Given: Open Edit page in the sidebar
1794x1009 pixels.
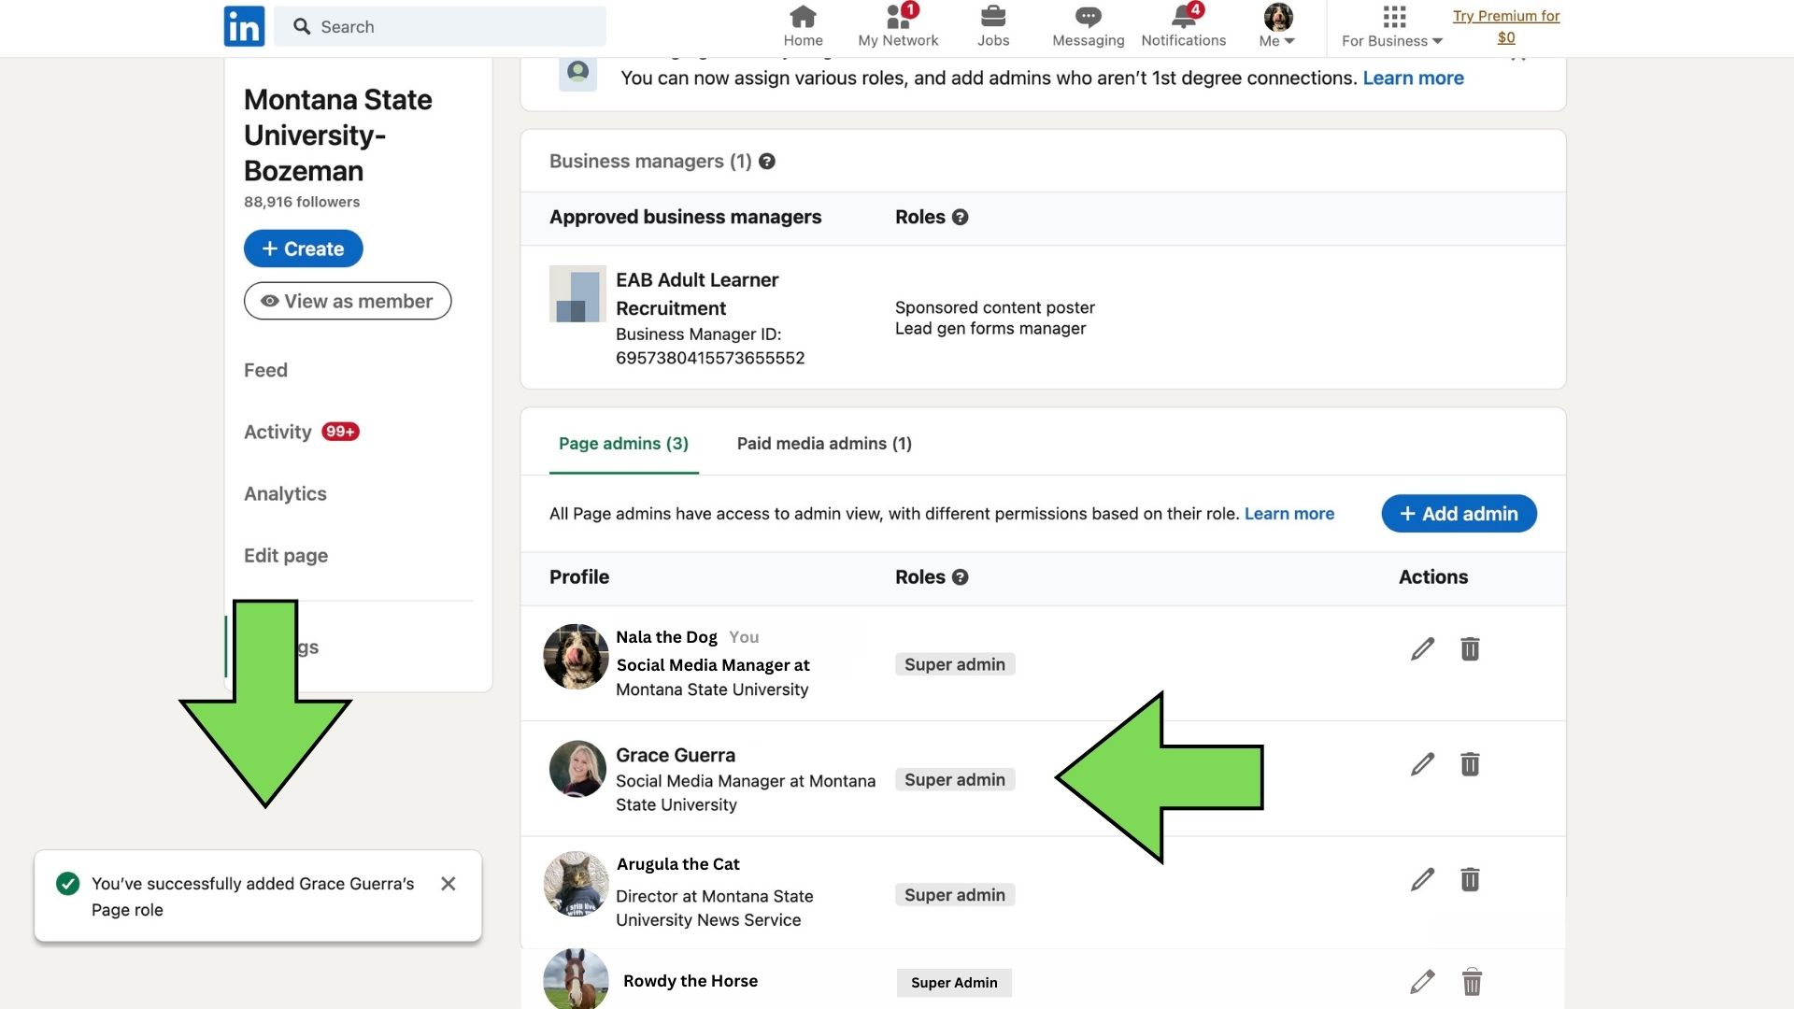Looking at the screenshot, I should point(286,555).
